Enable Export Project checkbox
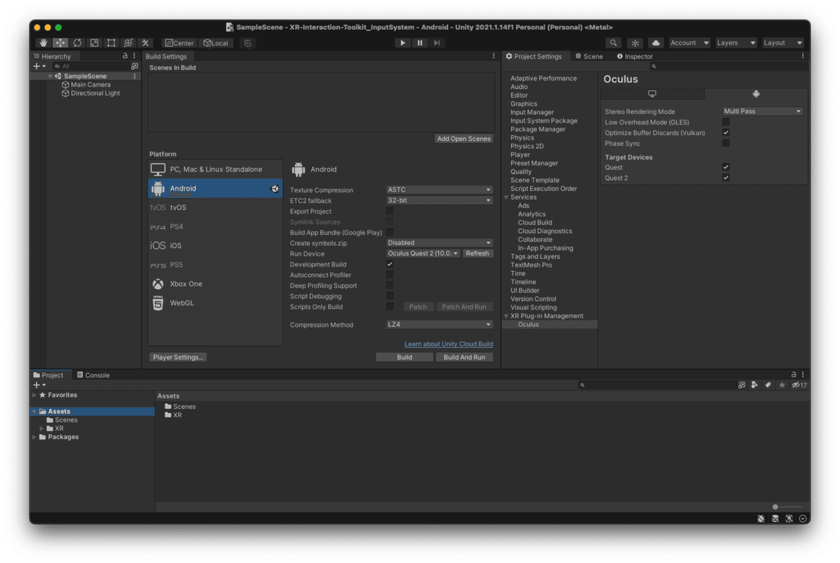 390,211
